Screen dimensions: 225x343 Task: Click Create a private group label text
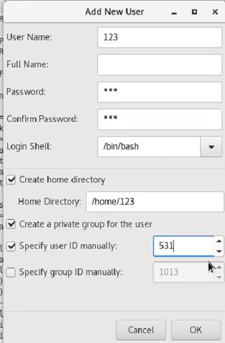[86, 224]
